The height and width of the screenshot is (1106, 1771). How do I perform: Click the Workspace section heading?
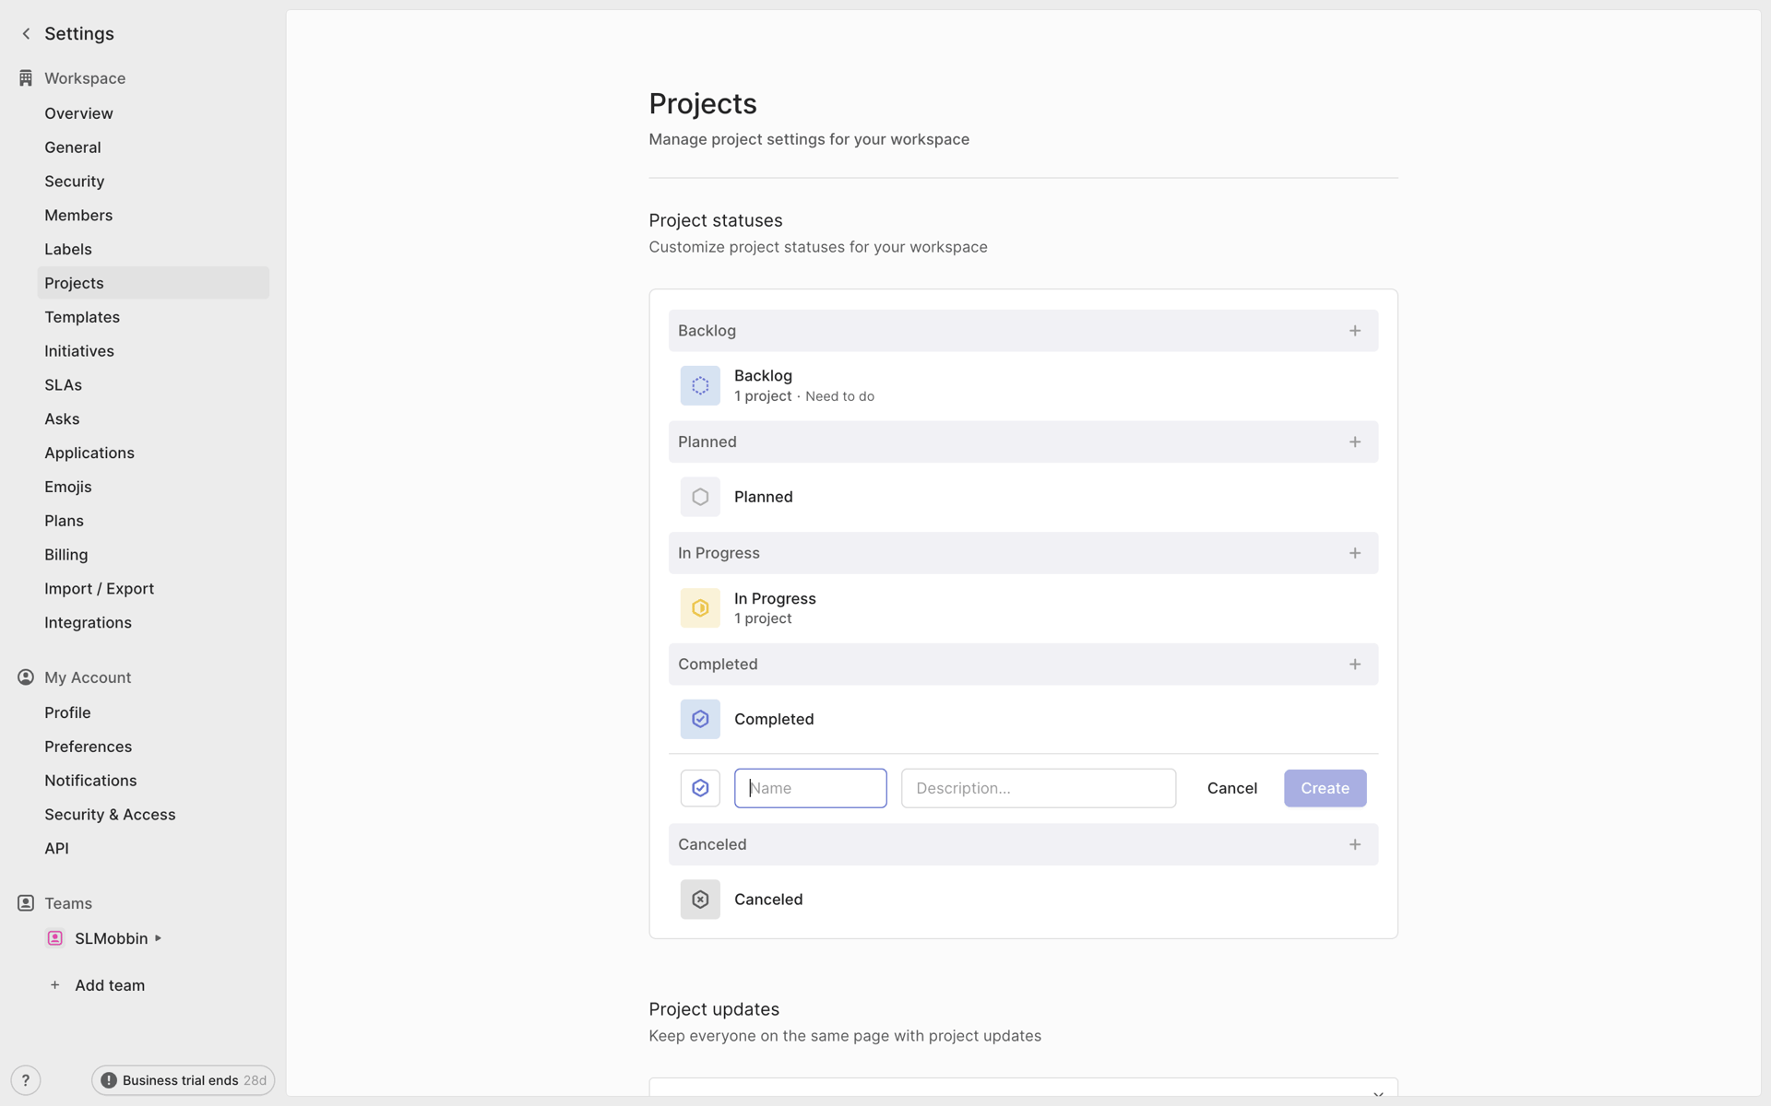[x=85, y=78]
